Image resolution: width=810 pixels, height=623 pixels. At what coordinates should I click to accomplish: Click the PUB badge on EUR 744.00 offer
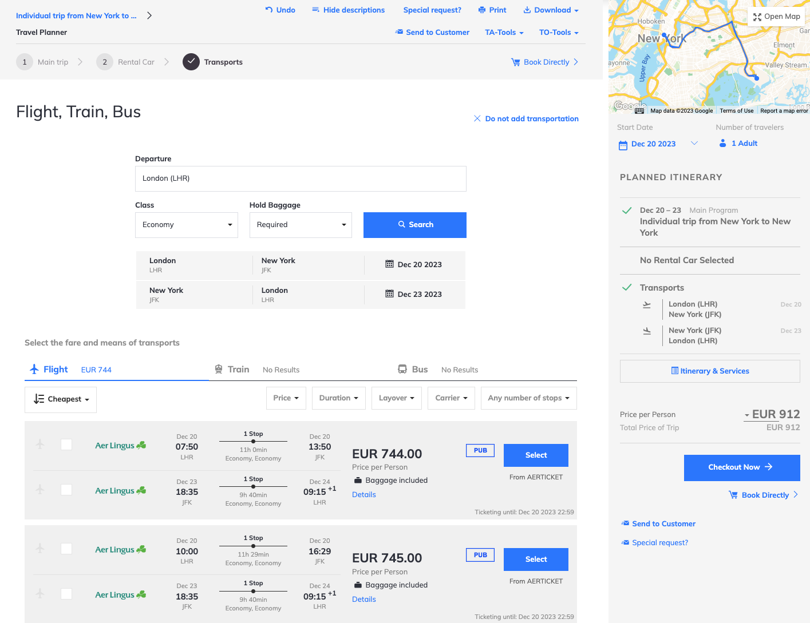[x=480, y=450]
